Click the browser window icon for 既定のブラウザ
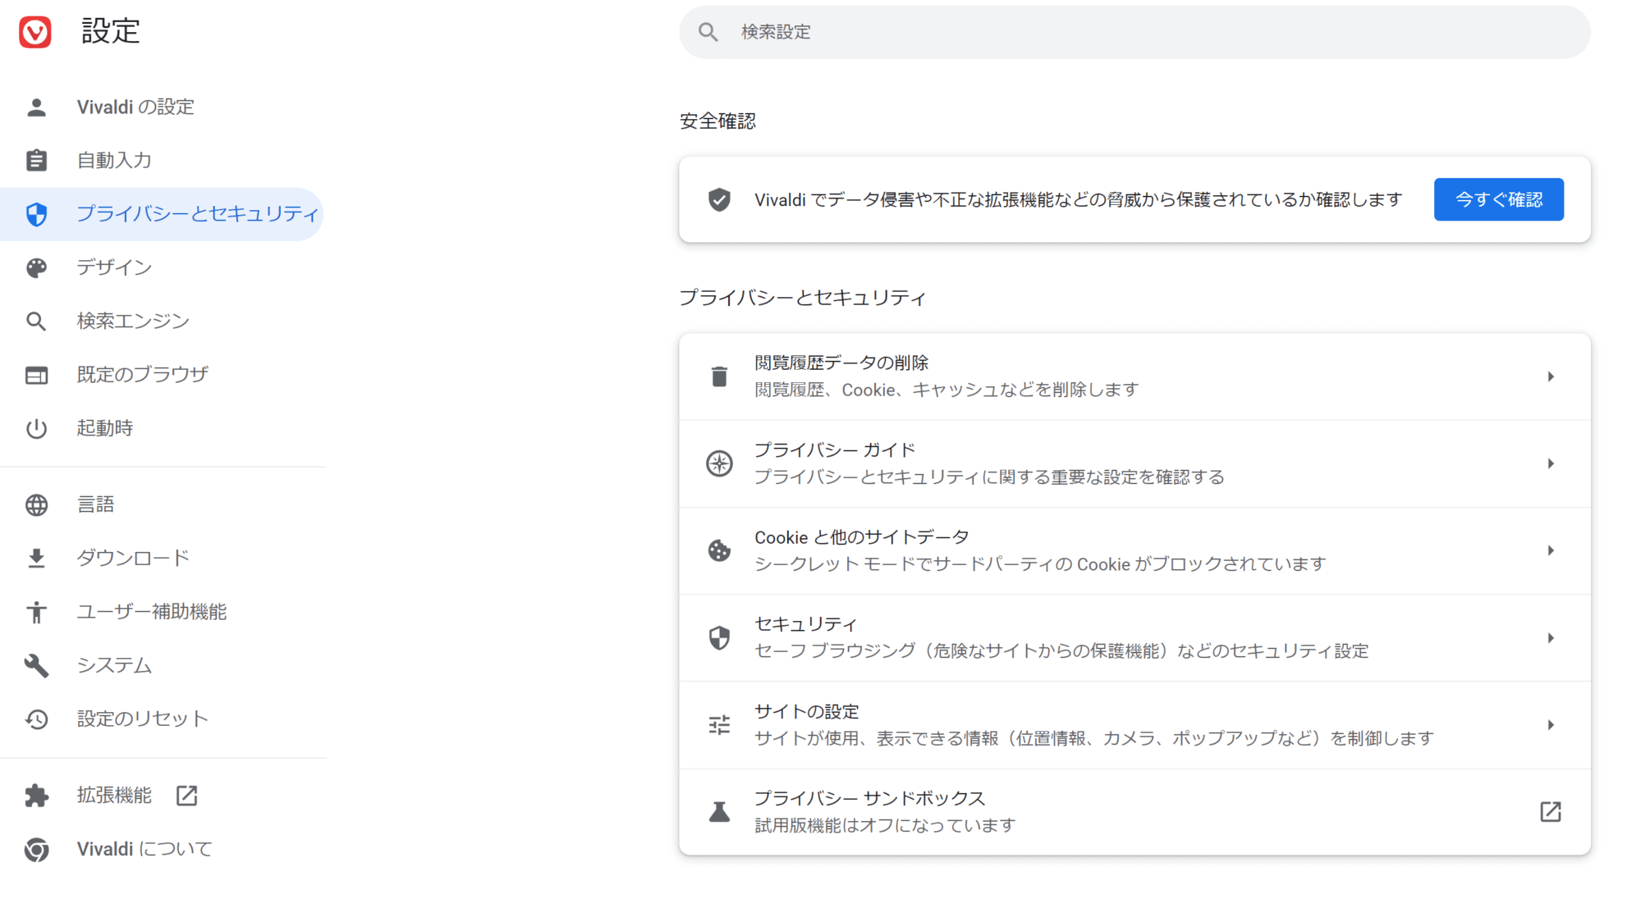Screen dimensions: 1641x908 coord(36,375)
